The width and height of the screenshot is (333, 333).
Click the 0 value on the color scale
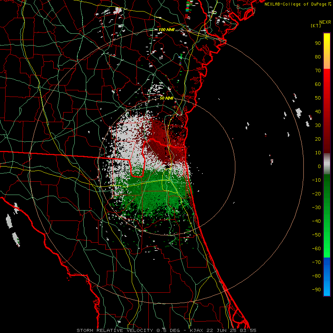(319, 166)
